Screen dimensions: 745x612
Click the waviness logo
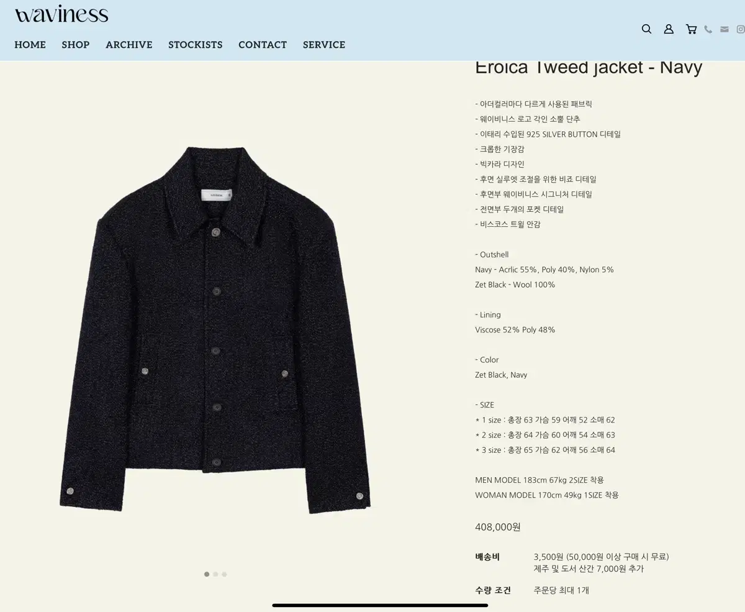click(61, 15)
